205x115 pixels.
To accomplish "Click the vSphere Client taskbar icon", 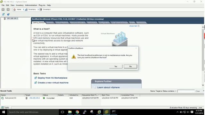I will (107, 112).
